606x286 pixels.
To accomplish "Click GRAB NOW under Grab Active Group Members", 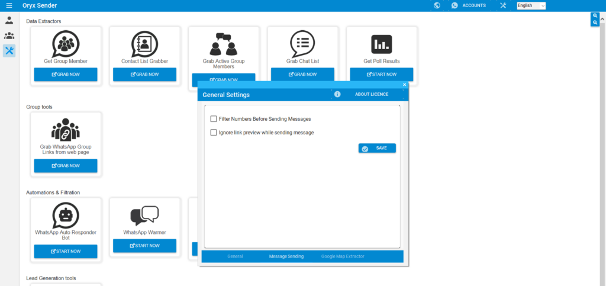I will click(223, 78).
